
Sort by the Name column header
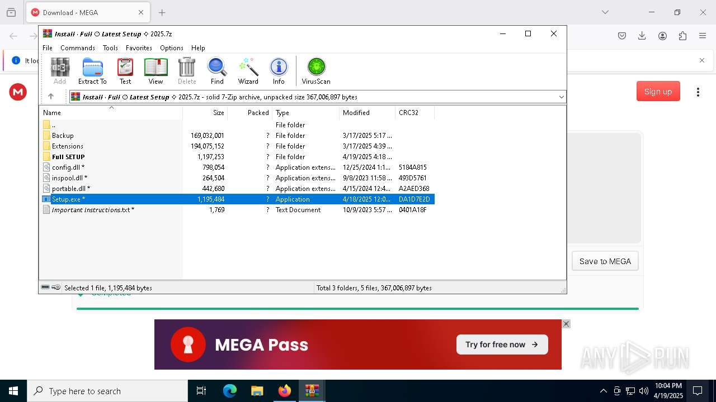111,112
